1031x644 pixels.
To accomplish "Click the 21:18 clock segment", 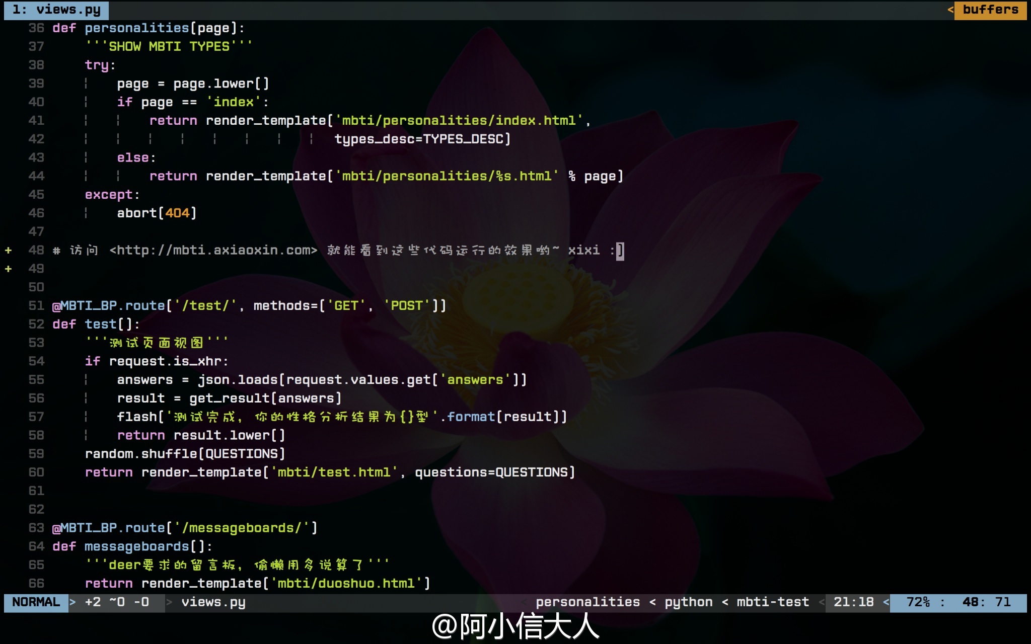I will (x=853, y=602).
